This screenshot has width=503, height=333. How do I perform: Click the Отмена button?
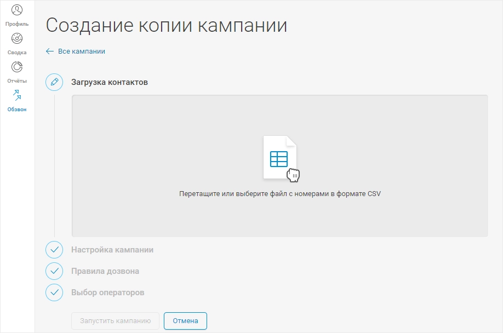coord(185,321)
